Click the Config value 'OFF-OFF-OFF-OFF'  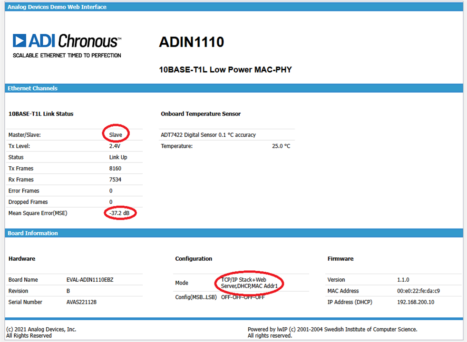coord(243,297)
